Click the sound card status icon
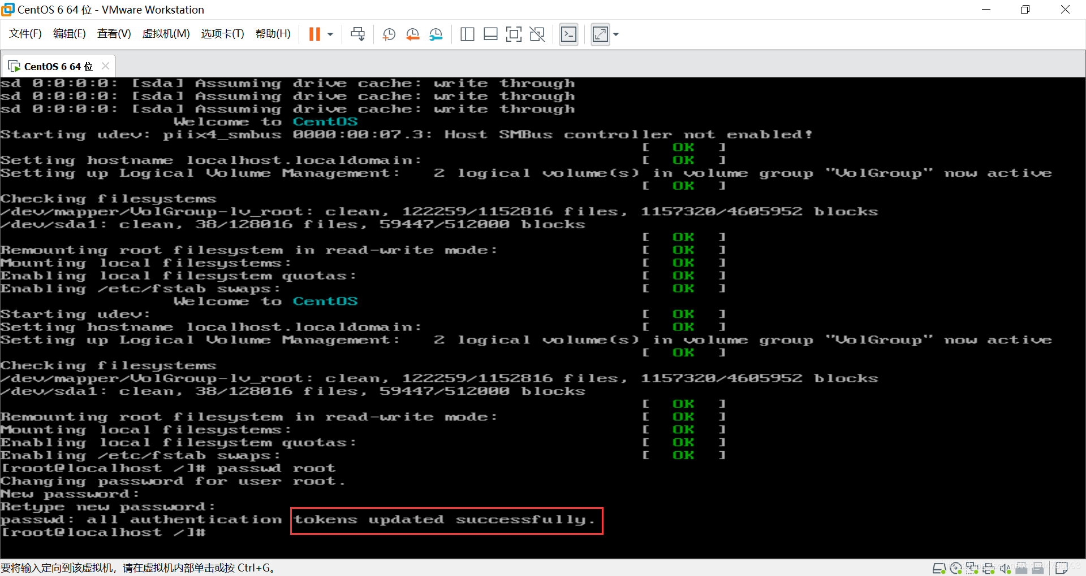Image resolution: width=1086 pixels, height=576 pixels. pos(1005,568)
